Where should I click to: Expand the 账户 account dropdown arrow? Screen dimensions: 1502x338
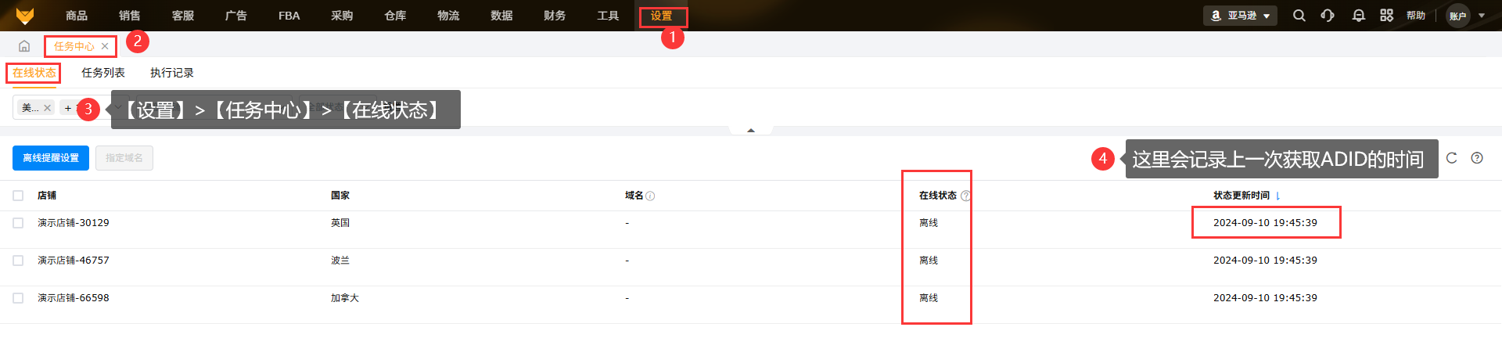[1482, 16]
